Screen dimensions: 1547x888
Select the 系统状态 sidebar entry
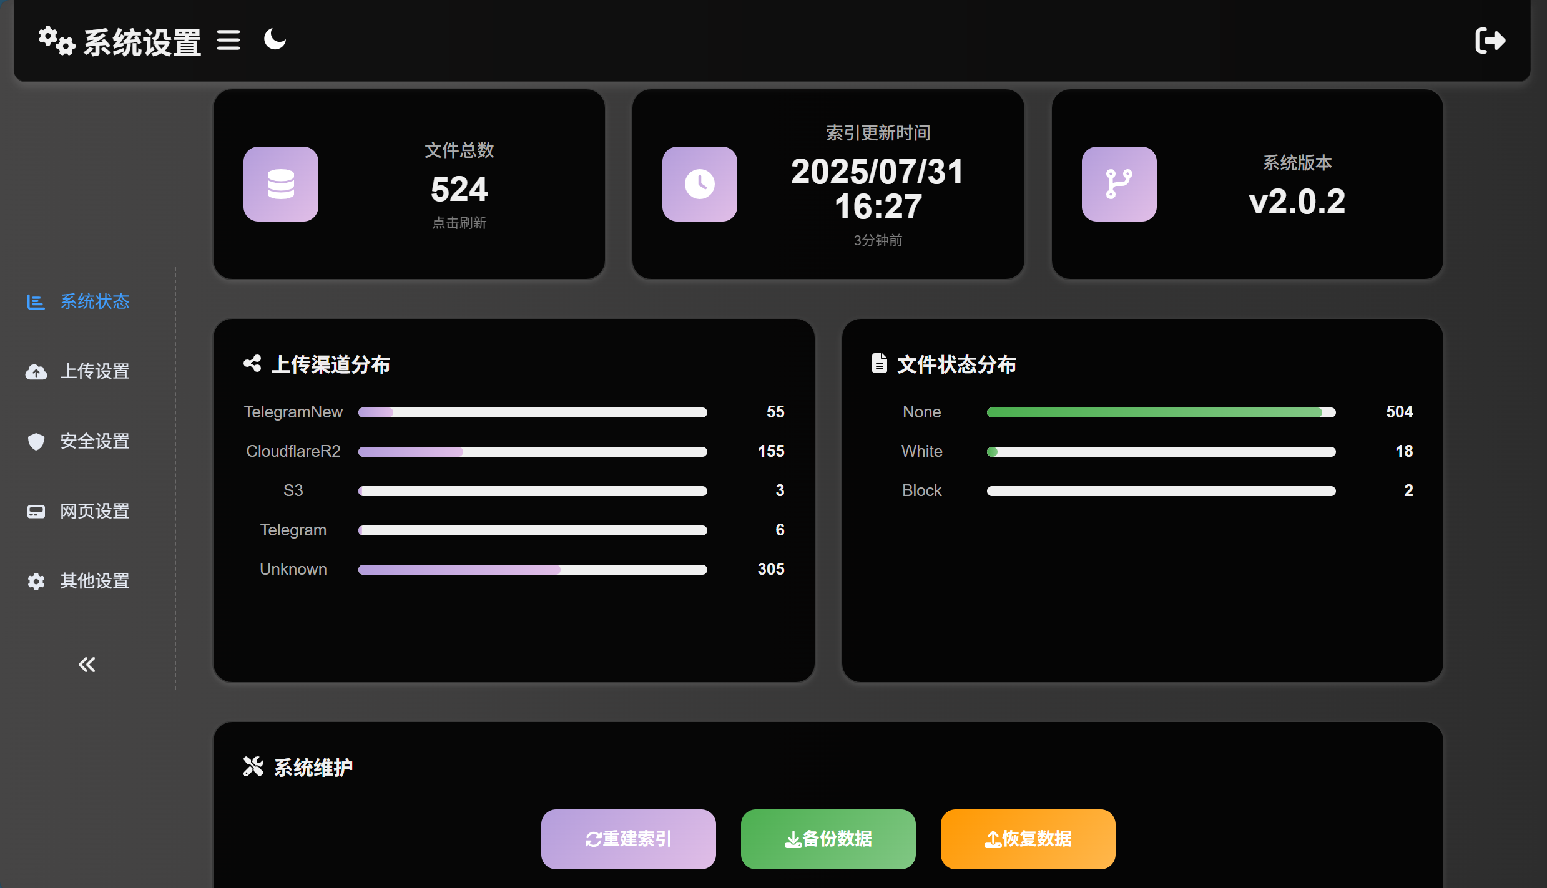pos(95,301)
